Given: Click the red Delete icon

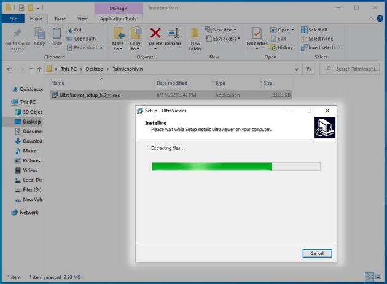Looking at the screenshot, I should (x=155, y=34).
